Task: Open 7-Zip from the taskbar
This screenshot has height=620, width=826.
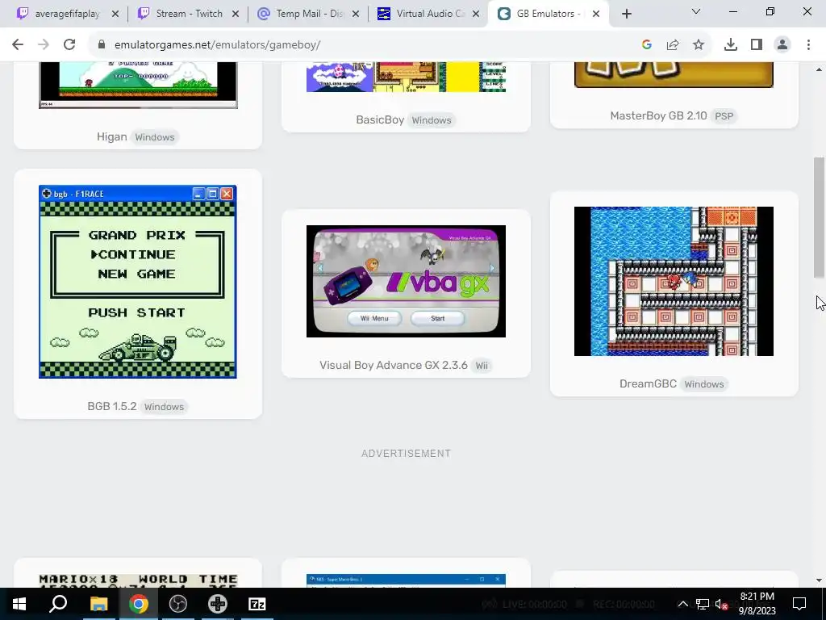Action: pos(257,604)
